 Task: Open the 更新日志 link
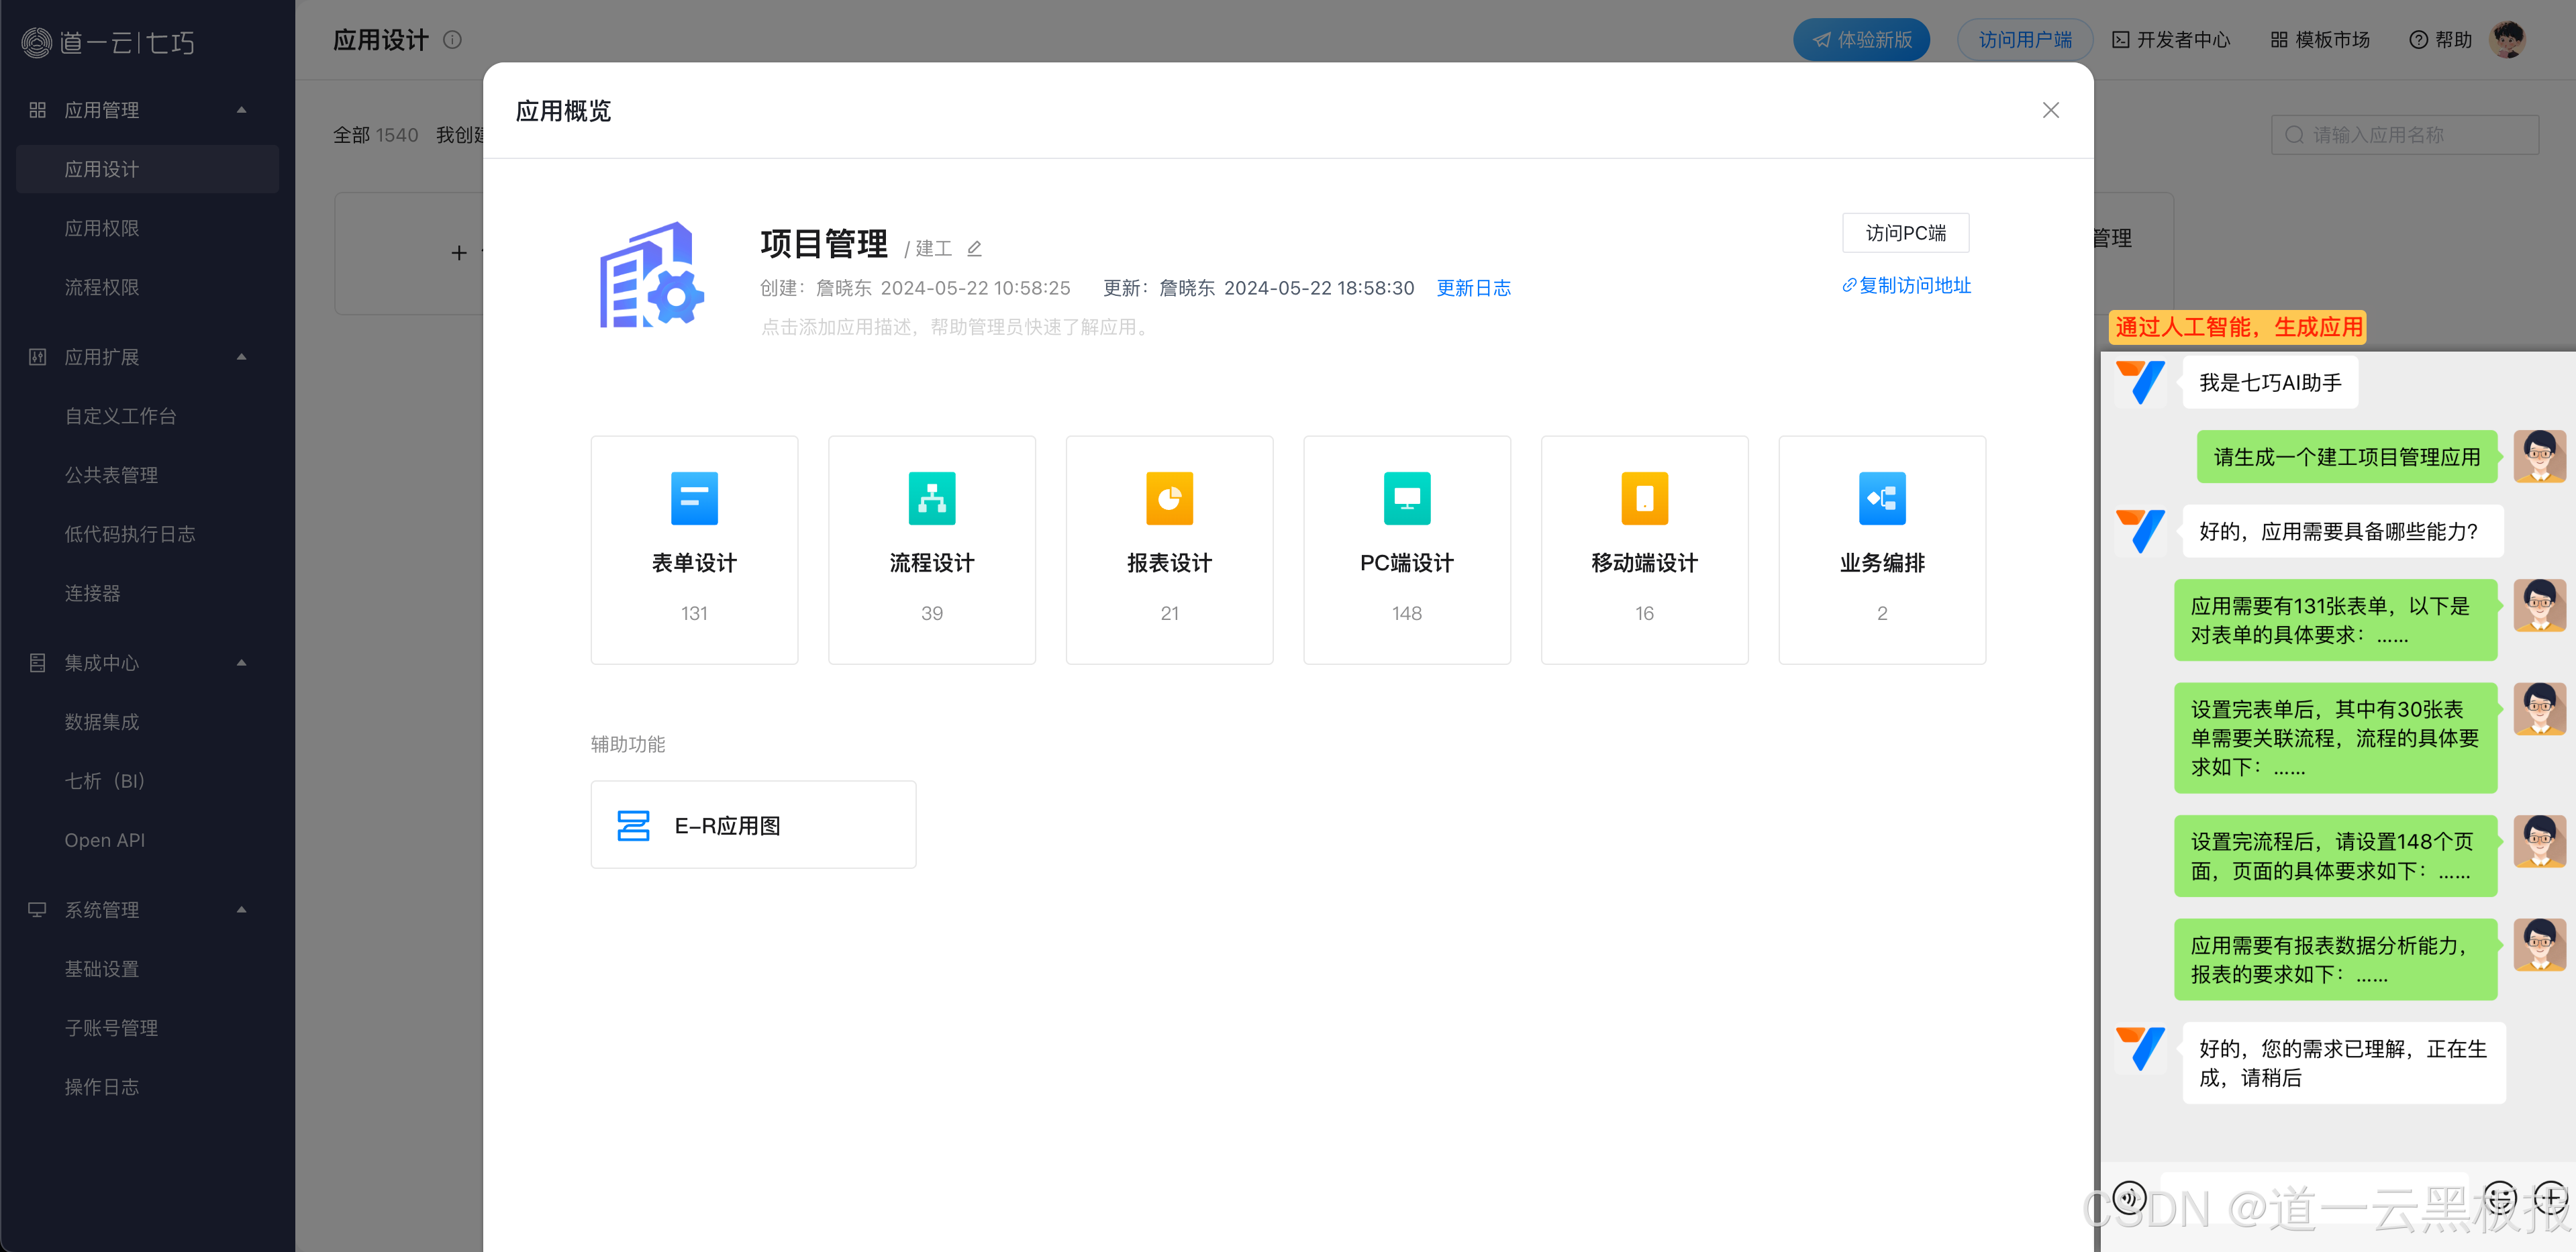[x=1473, y=288]
